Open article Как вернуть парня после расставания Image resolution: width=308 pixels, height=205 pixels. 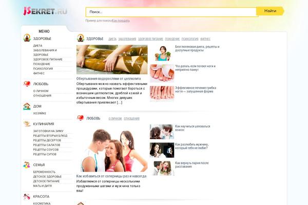click(x=192, y=165)
